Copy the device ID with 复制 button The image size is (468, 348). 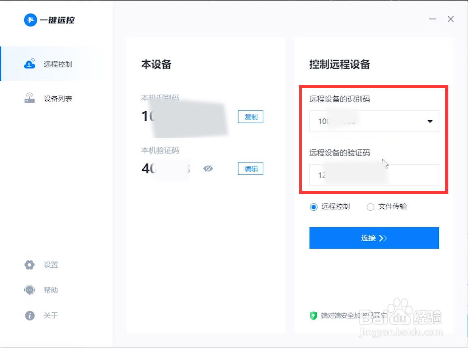tap(250, 117)
